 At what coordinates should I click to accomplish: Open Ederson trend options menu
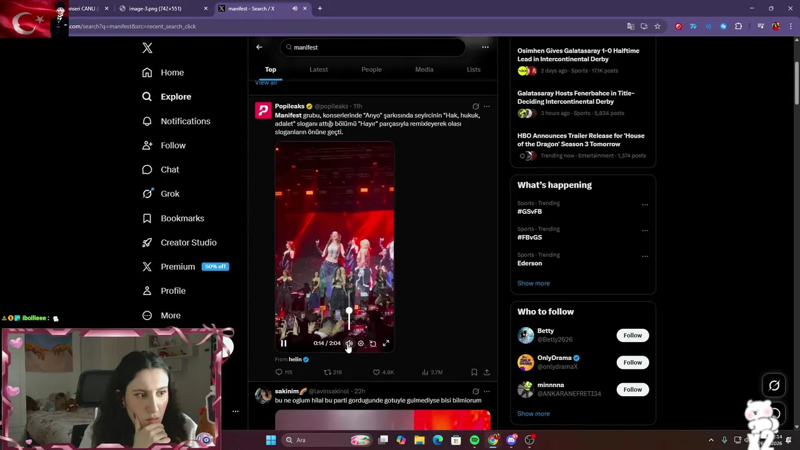pos(645,256)
